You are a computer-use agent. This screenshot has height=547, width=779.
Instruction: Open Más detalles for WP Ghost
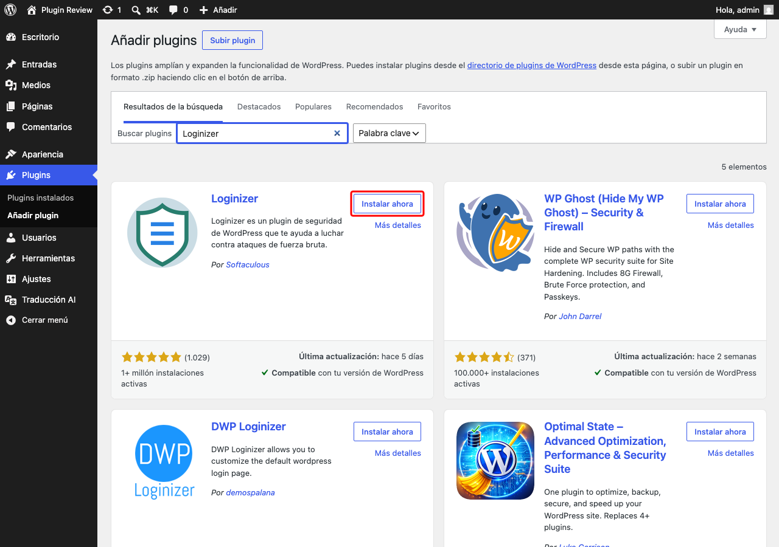tap(731, 225)
